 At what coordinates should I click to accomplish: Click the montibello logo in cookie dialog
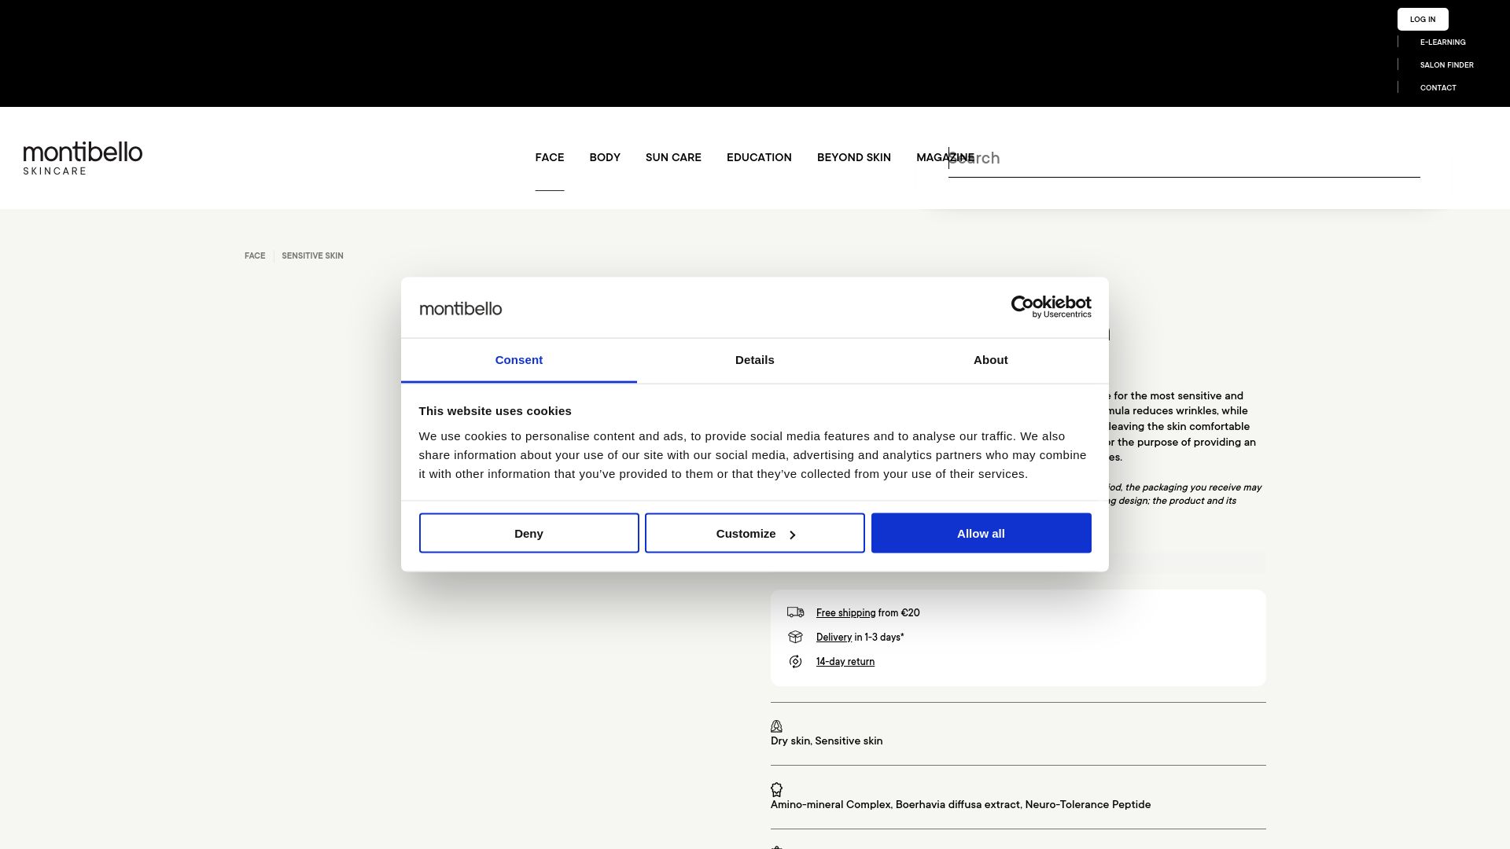pyautogui.click(x=460, y=308)
